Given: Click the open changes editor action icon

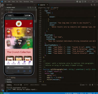Looking at the screenshot, I should [x=92, y=5].
